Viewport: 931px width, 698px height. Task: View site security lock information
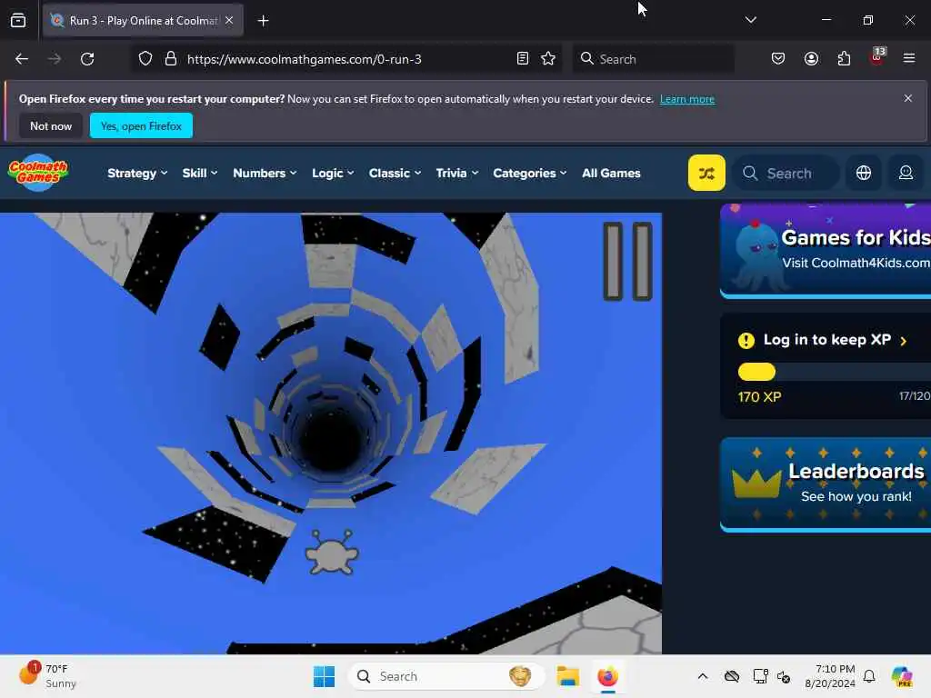(x=171, y=59)
